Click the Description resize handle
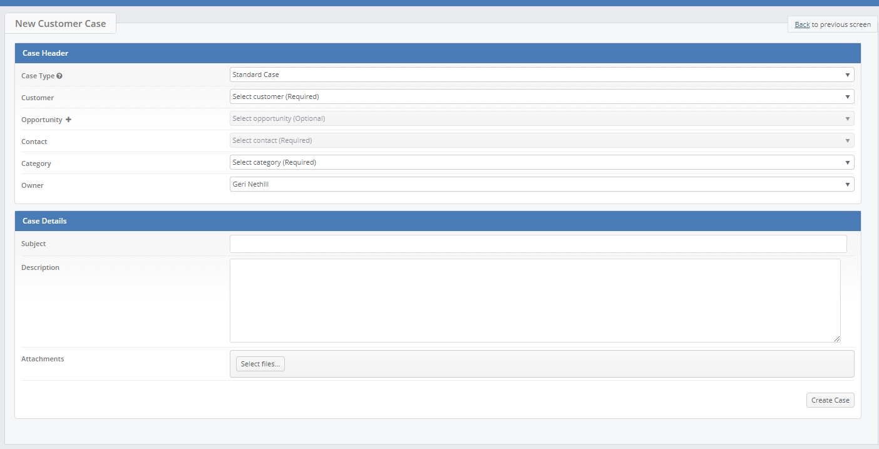Image resolution: width=879 pixels, height=449 pixels. [837, 339]
